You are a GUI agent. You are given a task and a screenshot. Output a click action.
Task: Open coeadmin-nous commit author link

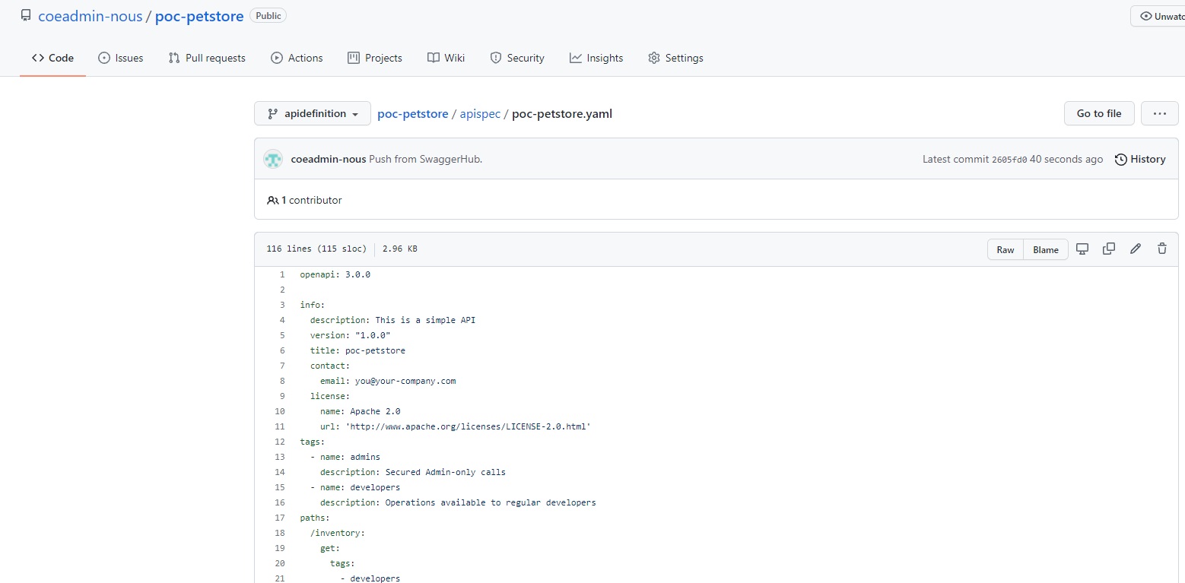click(x=329, y=159)
